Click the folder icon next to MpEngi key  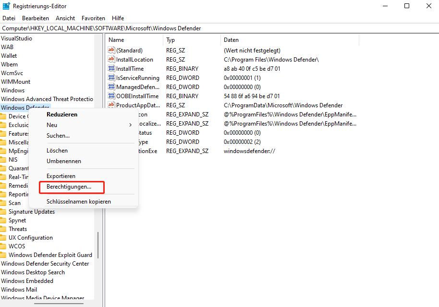[x=3, y=152]
